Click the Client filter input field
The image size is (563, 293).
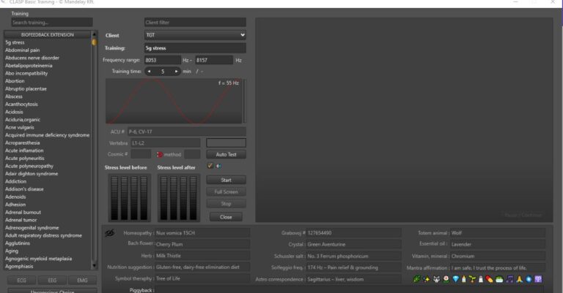(195, 22)
